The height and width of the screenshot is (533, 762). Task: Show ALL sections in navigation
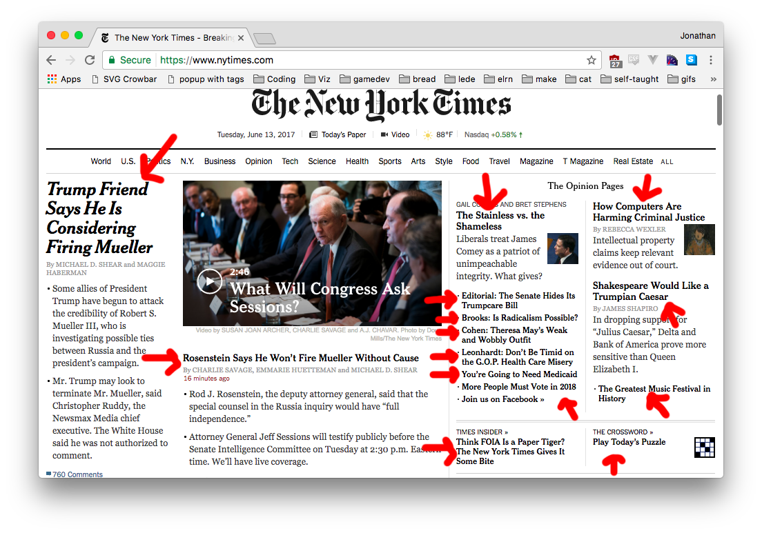(x=667, y=161)
